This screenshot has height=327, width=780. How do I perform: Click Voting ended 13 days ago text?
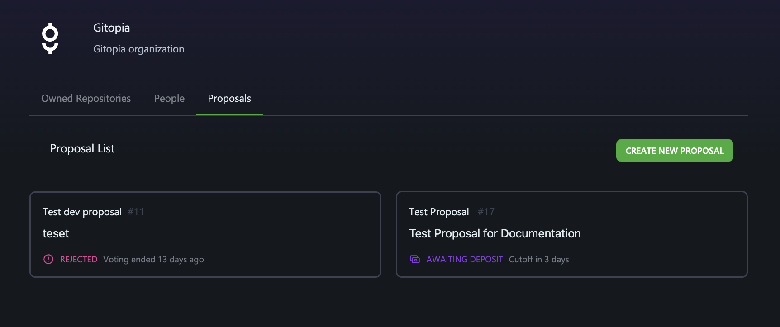coord(153,259)
